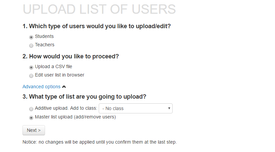
Task: Click the notice text below the Next button
Action: tap(99, 142)
